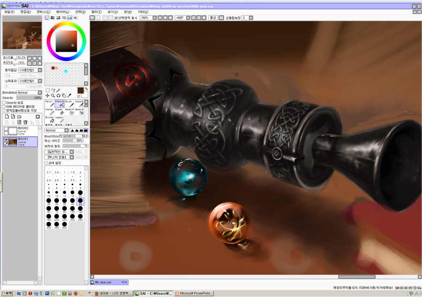The height and width of the screenshot is (297, 422).
Task: Select the 영역검출바탕으로 지정 radio button
Action: [x=4, y=110]
